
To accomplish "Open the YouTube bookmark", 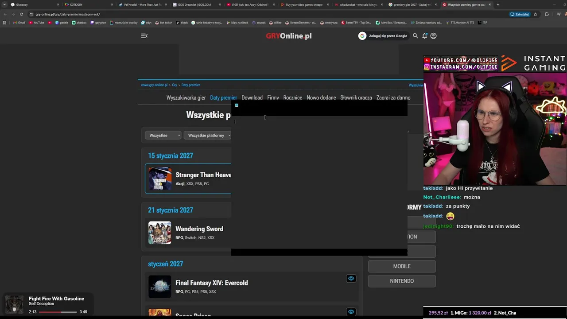I will pos(36,23).
